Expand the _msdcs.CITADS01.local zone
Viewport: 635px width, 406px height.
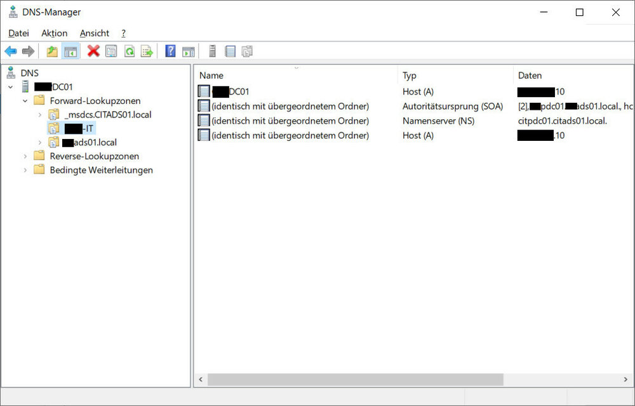click(x=39, y=115)
